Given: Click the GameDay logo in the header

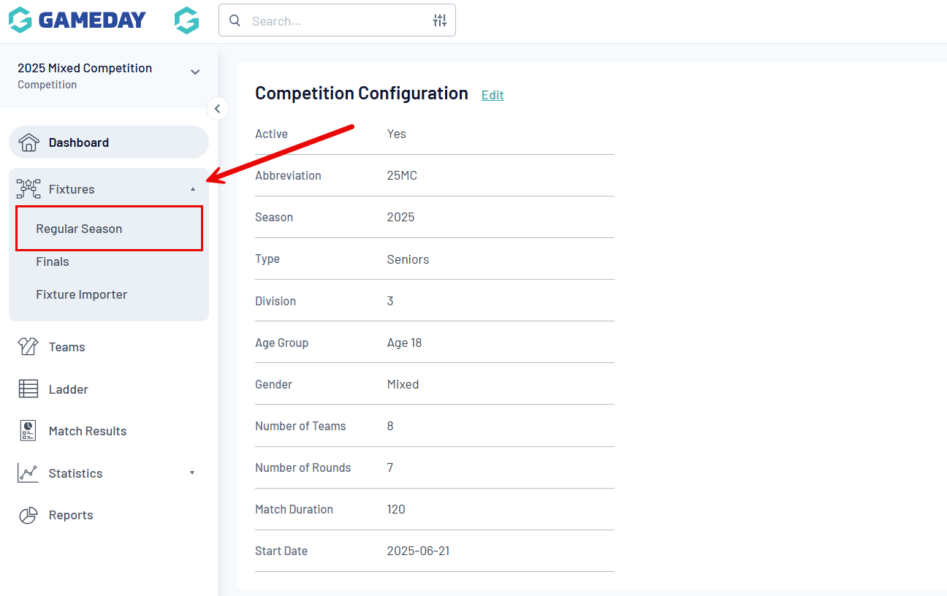Looking at the screenshot, I should 77,20.
